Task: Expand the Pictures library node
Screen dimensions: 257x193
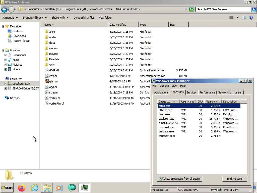Action: [x=6, y=65]
